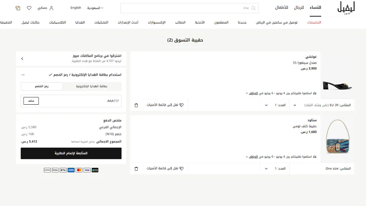The width and height of the screenshot is (366, 206).
Task: Click the search magnifier icon
Action: point(253,8)
